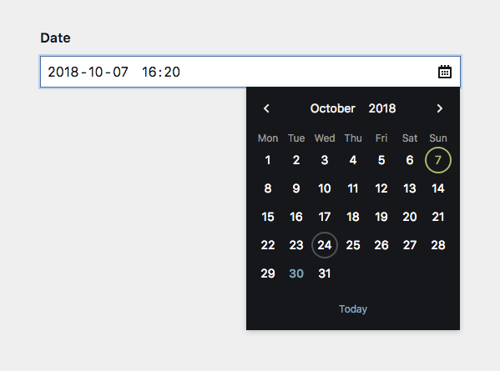The height and width of the screenshot is (371, 500).
Task: Select date 28 under Sun column
Action: [x=438, y=245]
